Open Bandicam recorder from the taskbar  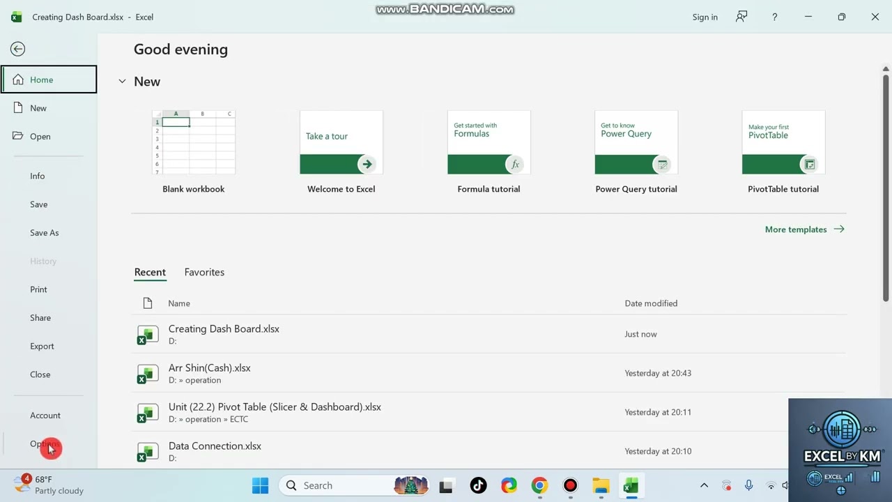coord(570,485)
